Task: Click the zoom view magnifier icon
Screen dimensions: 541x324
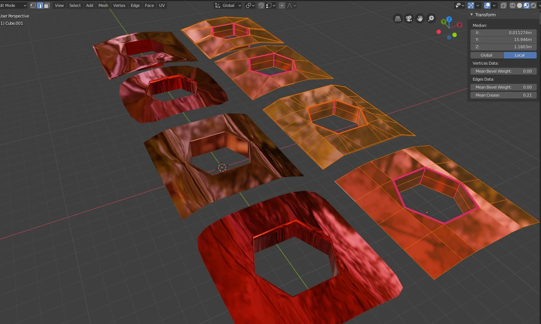Action: coord(431,19)
